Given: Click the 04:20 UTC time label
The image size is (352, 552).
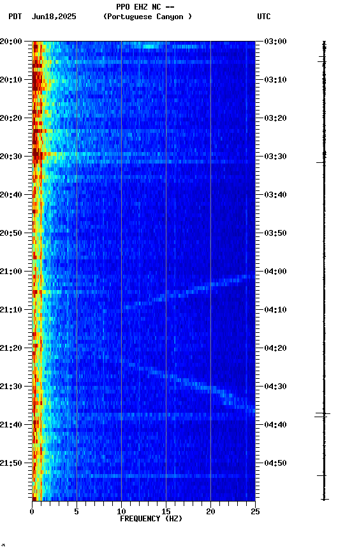Looking at the screenshot, I should (x=275, y=349).
